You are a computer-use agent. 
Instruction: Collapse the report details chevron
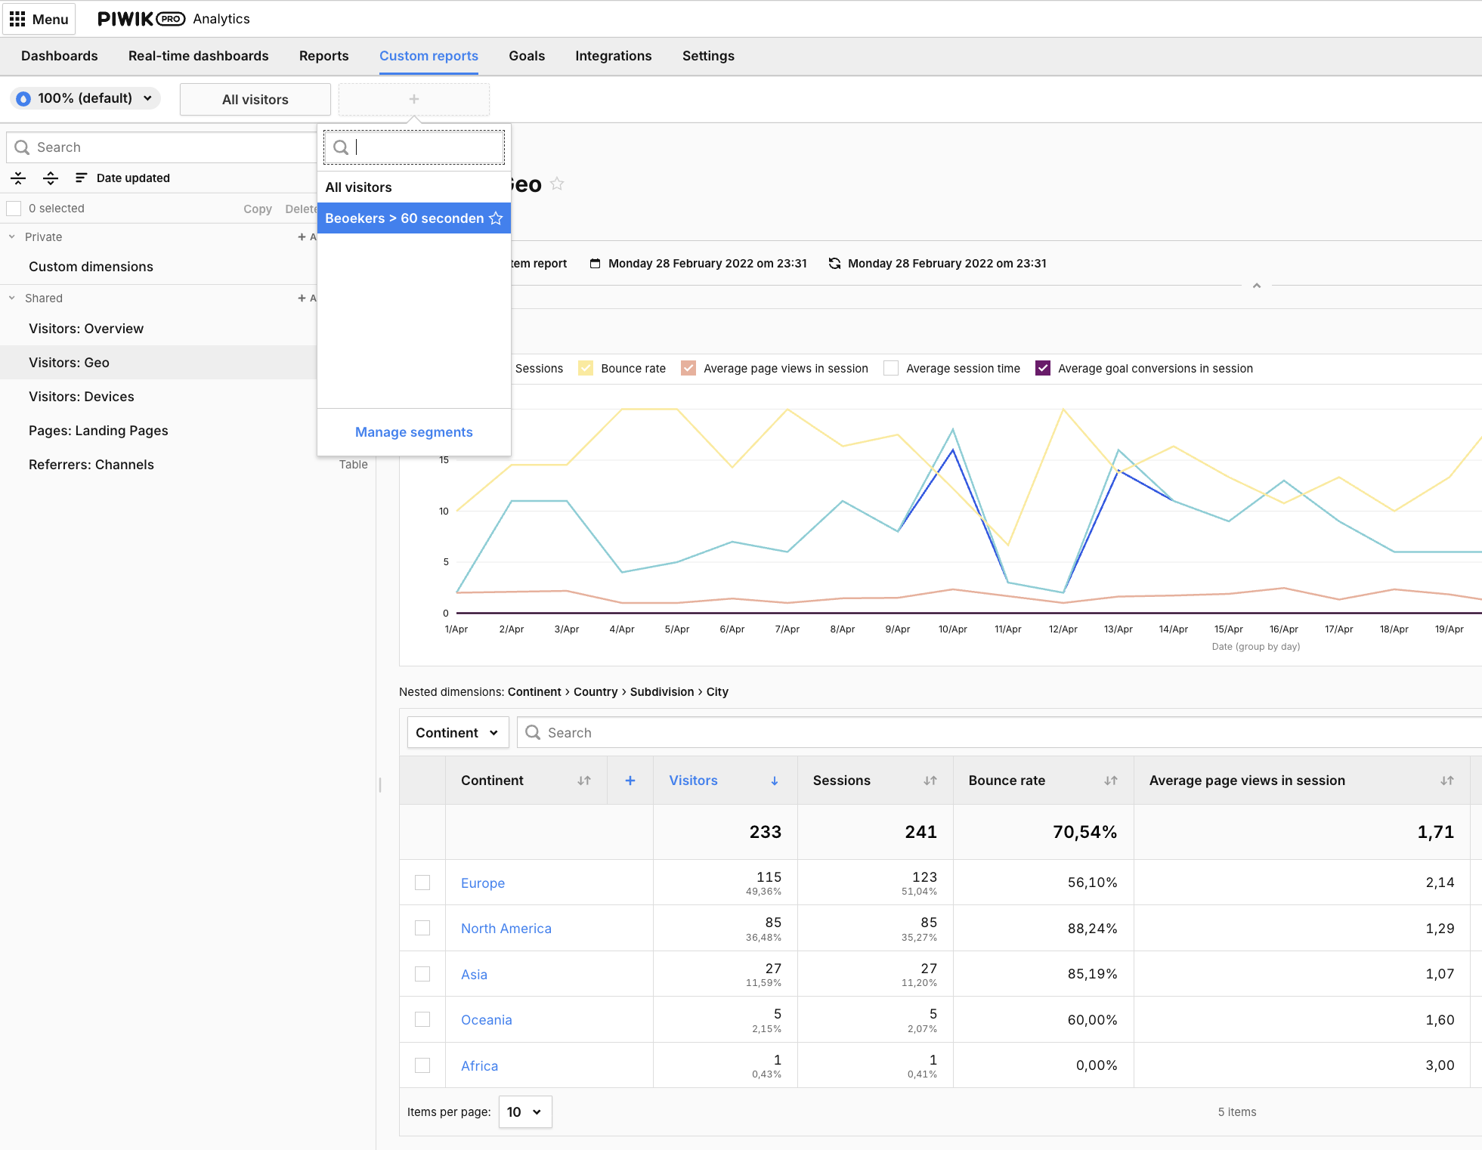[x=1257, y=286]
